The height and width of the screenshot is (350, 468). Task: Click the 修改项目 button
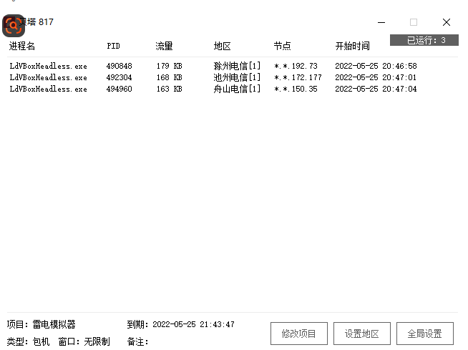(299, 334)
